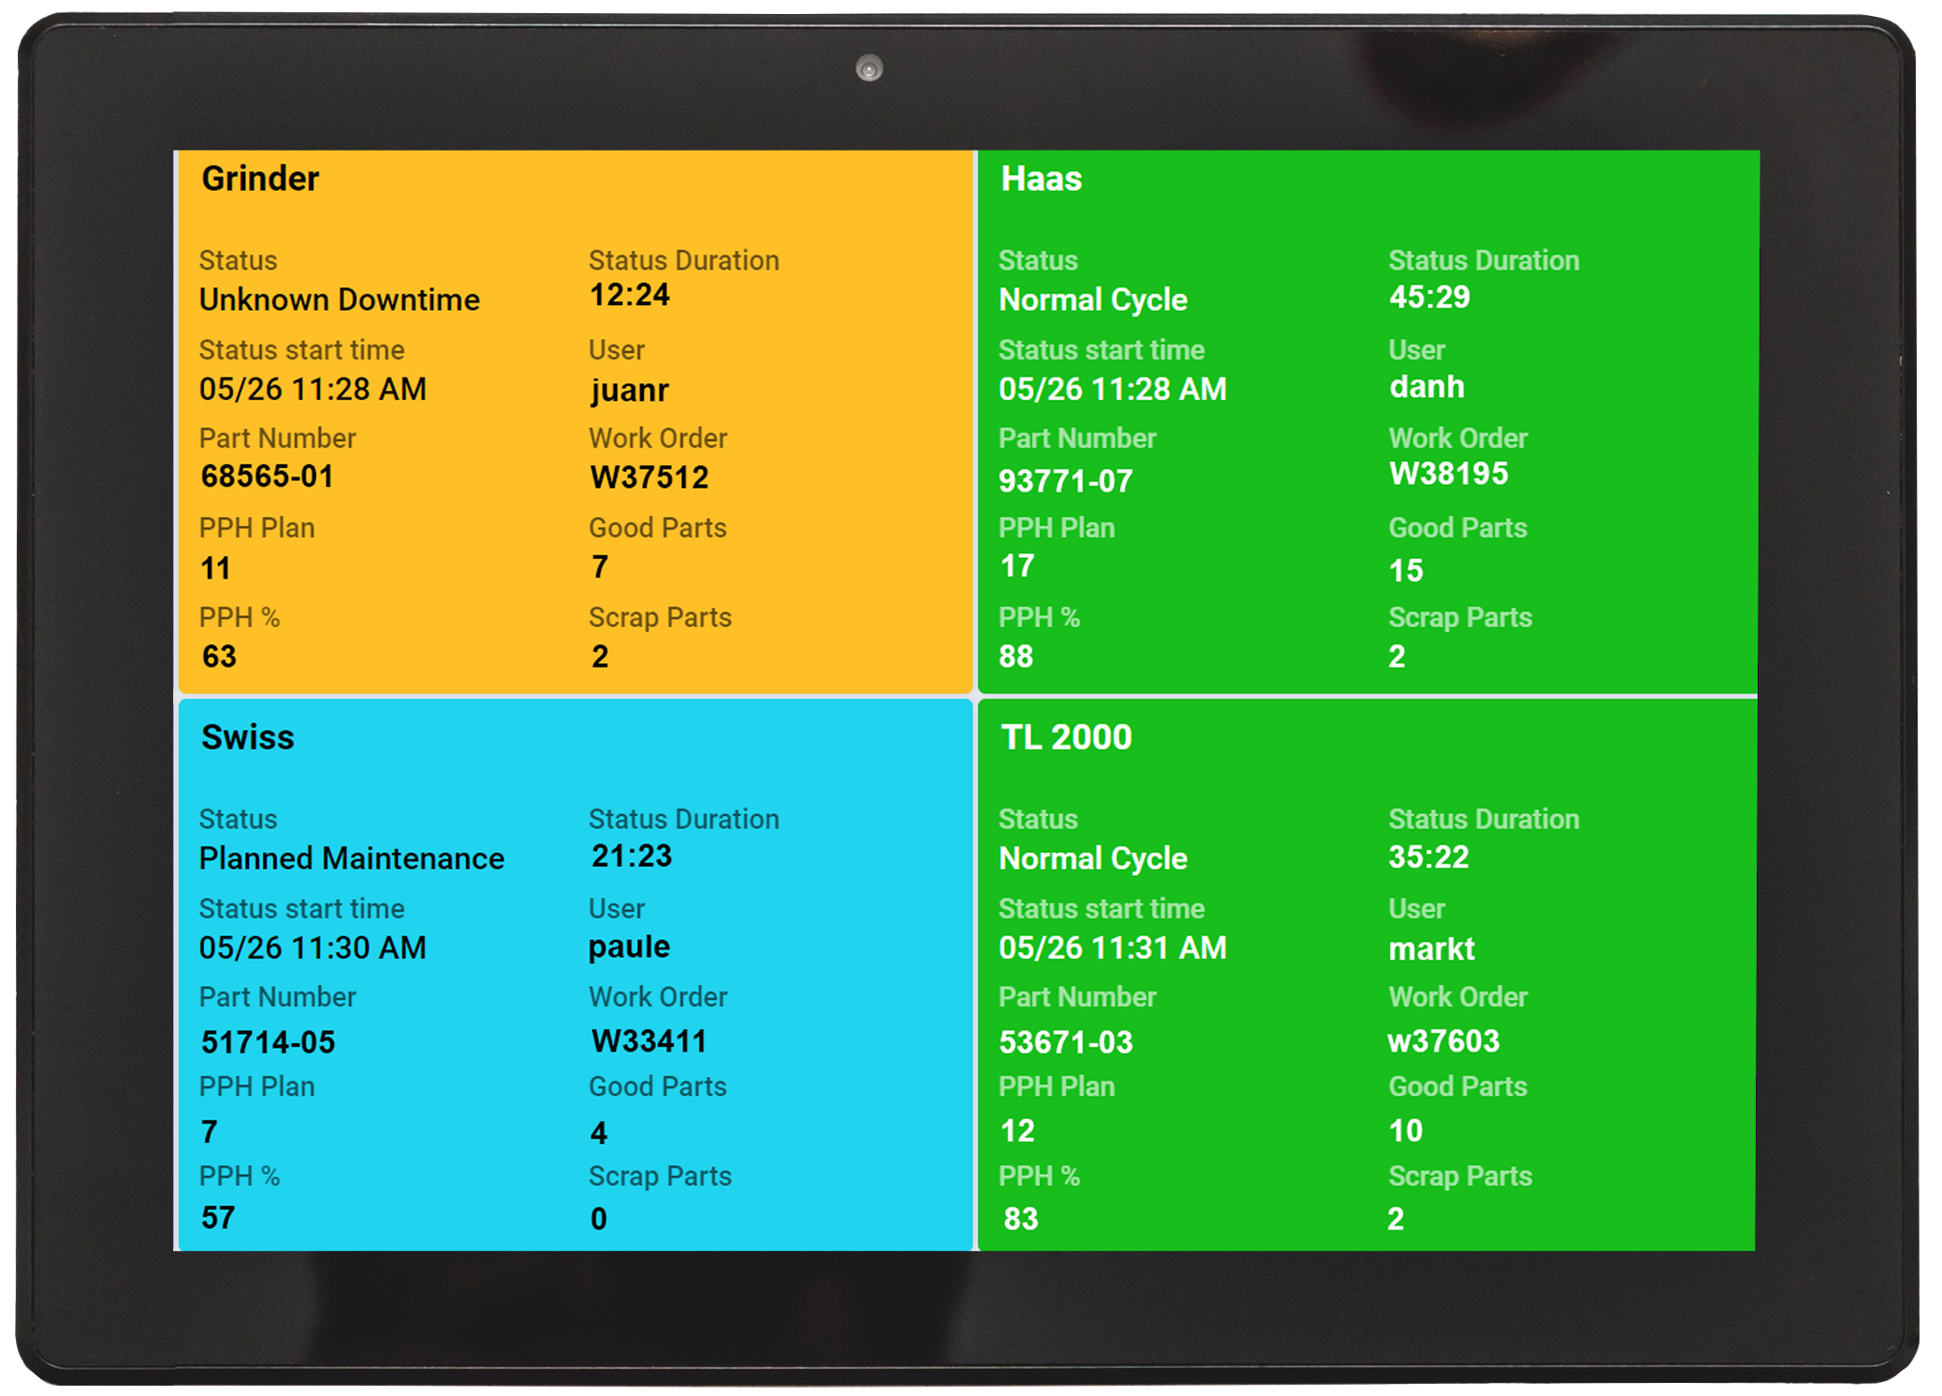Click user juanr on Grinder card
1942x1396 pixels.
(x=629, y=389)
